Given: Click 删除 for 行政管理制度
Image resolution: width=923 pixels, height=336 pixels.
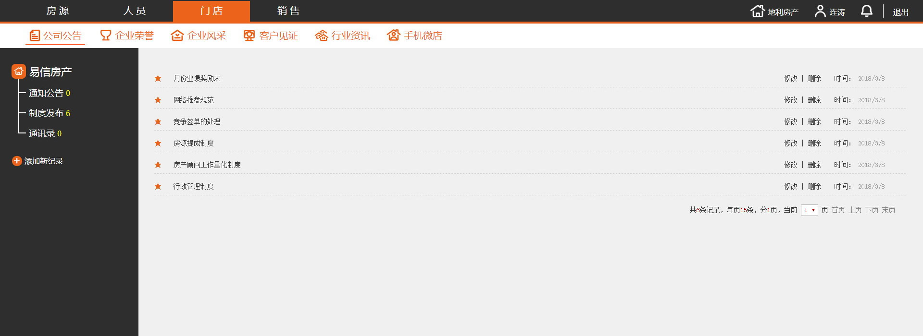Looking at the screenshot, I should [x=814, y=186].
